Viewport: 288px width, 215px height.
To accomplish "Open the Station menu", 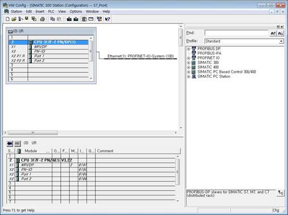I will click(16, 11).
